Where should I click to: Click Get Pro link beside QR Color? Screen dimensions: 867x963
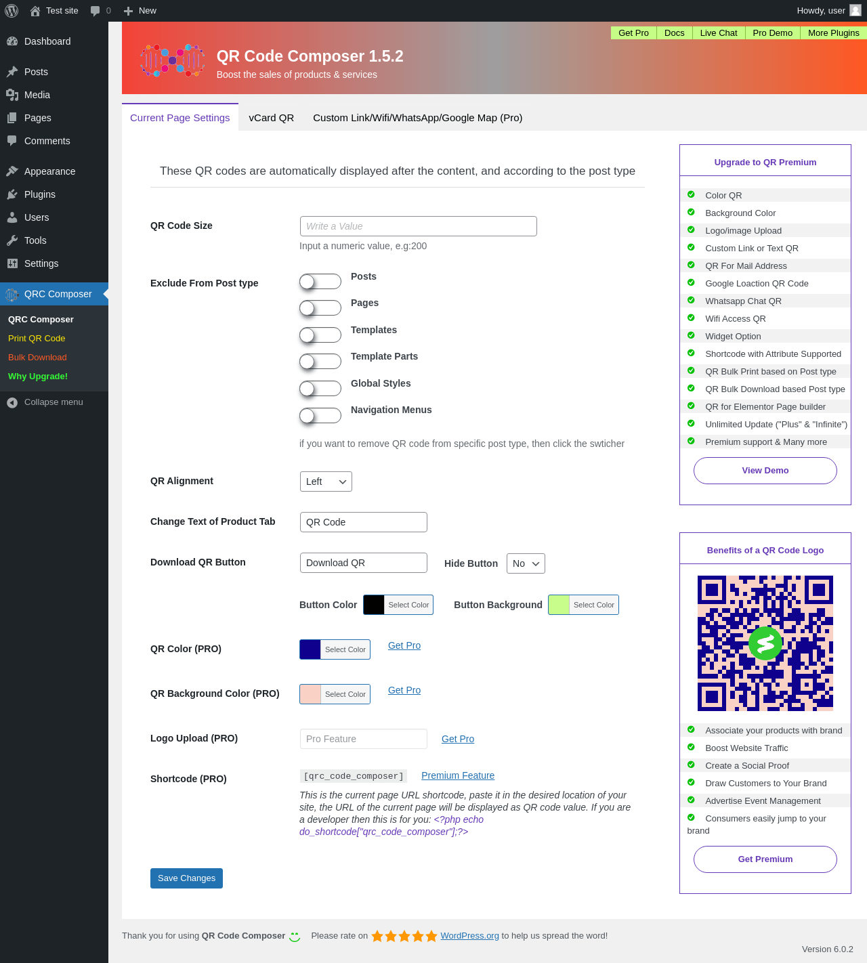click(x=404, y=645)
